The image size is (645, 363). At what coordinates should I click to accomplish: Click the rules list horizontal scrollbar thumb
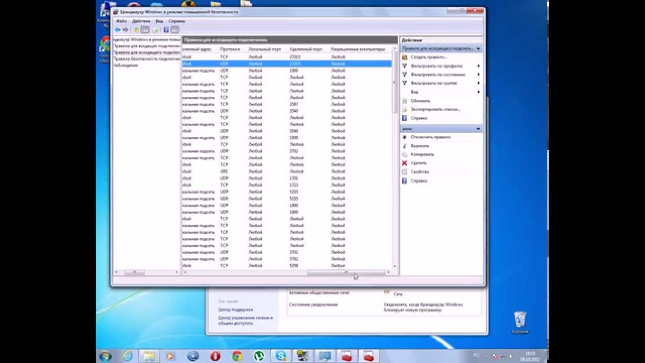point(346,272)
